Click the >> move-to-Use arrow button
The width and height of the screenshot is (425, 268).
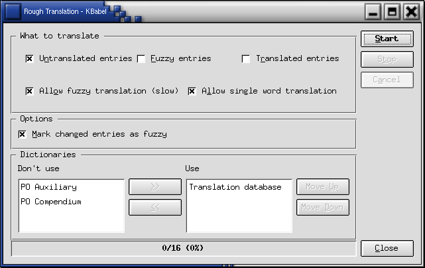(x=155, y=186)
